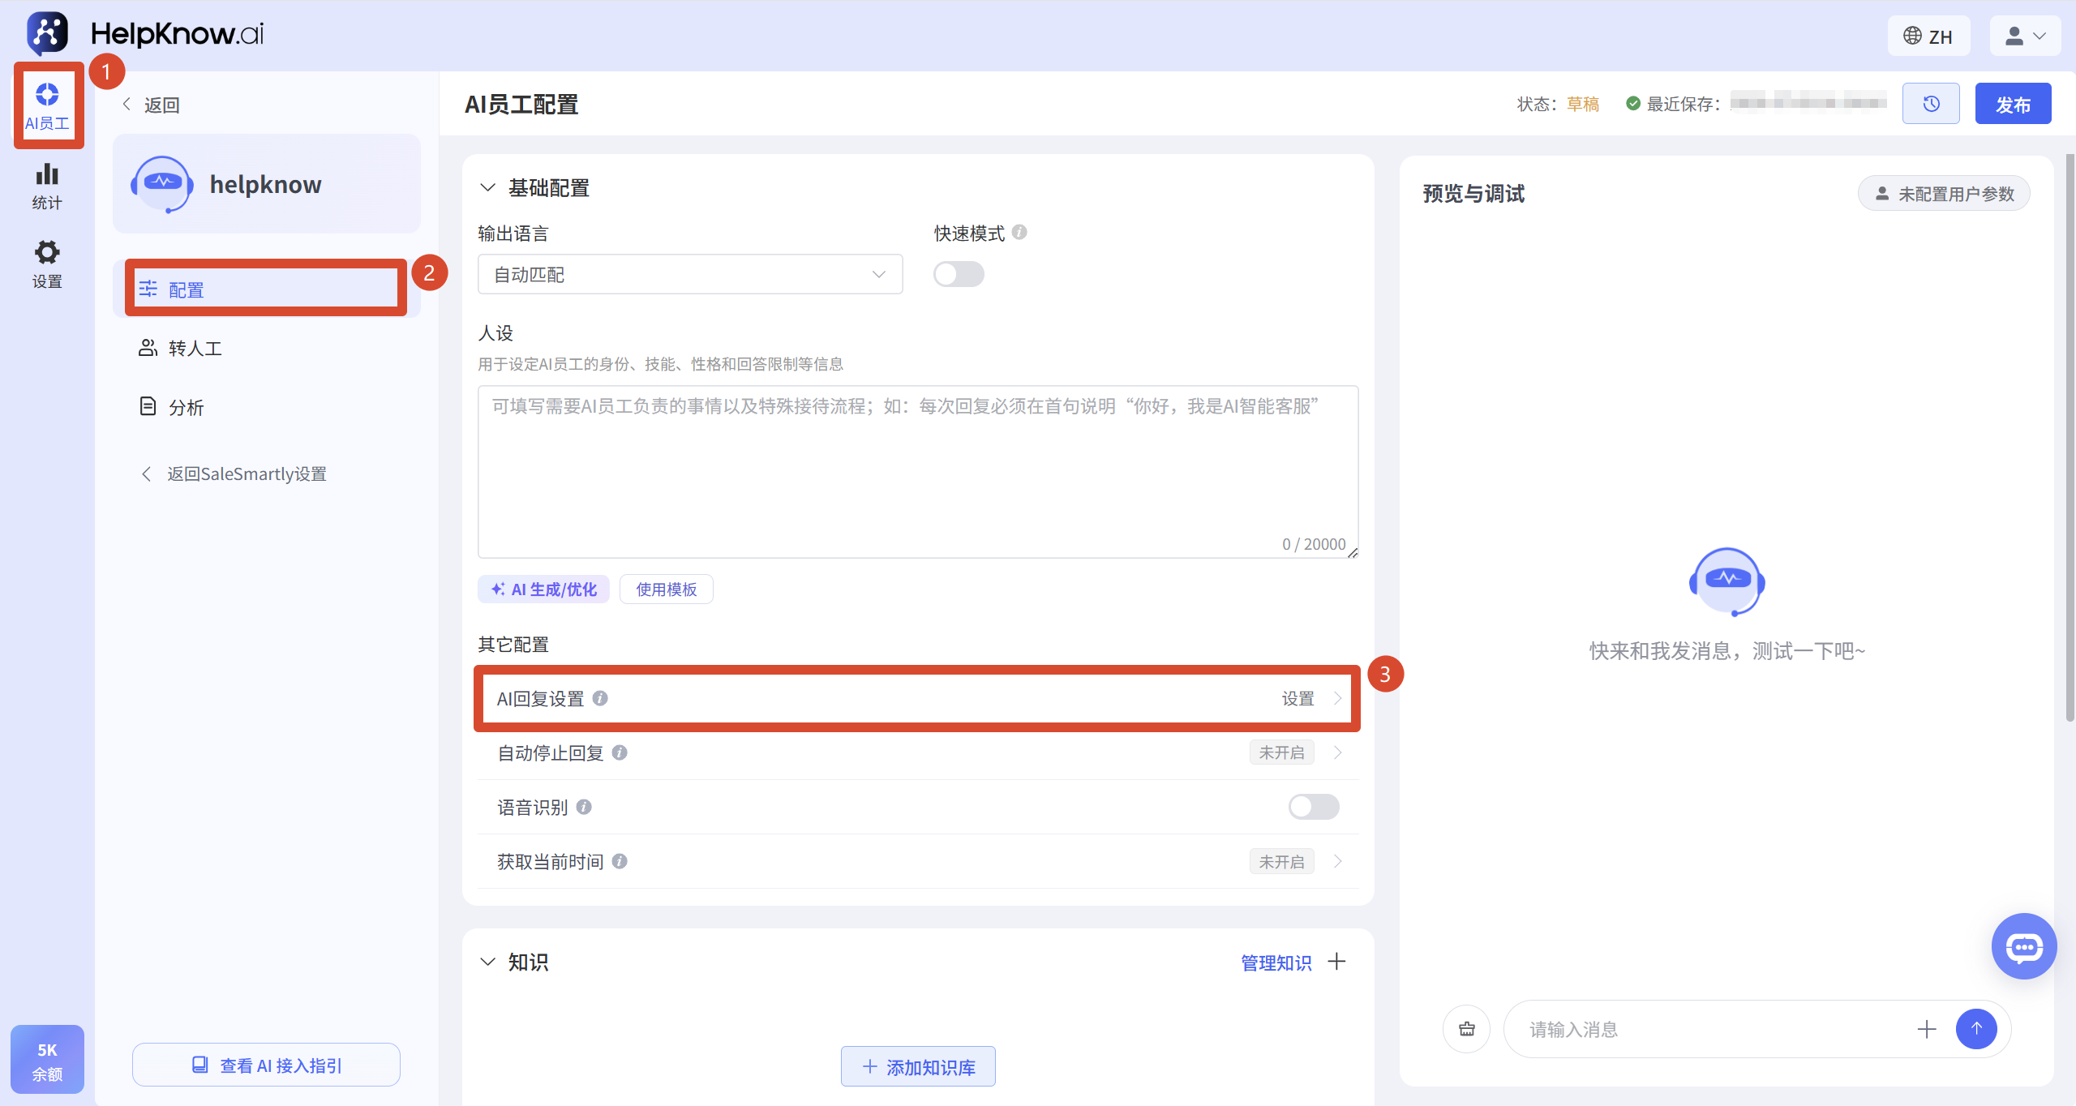Open the floating chat support bubble
The height and width of the screenshot is (1106, 2076).
click(2024, 946)
